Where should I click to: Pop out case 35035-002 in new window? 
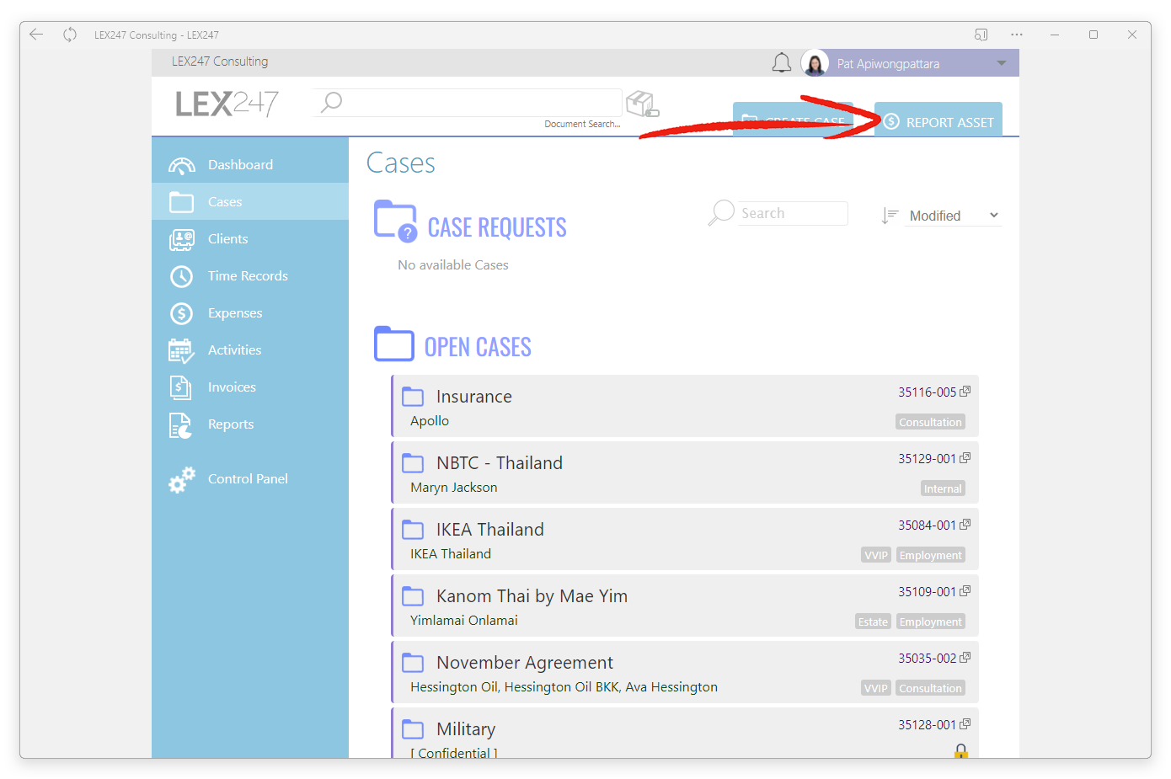click(965, 658)
